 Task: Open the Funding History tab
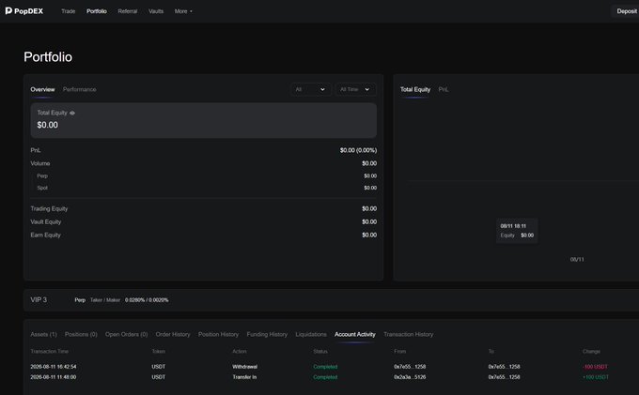click(267, 334)
